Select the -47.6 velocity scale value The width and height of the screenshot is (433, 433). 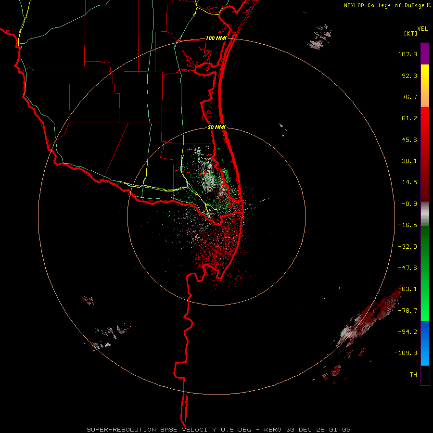408,268
